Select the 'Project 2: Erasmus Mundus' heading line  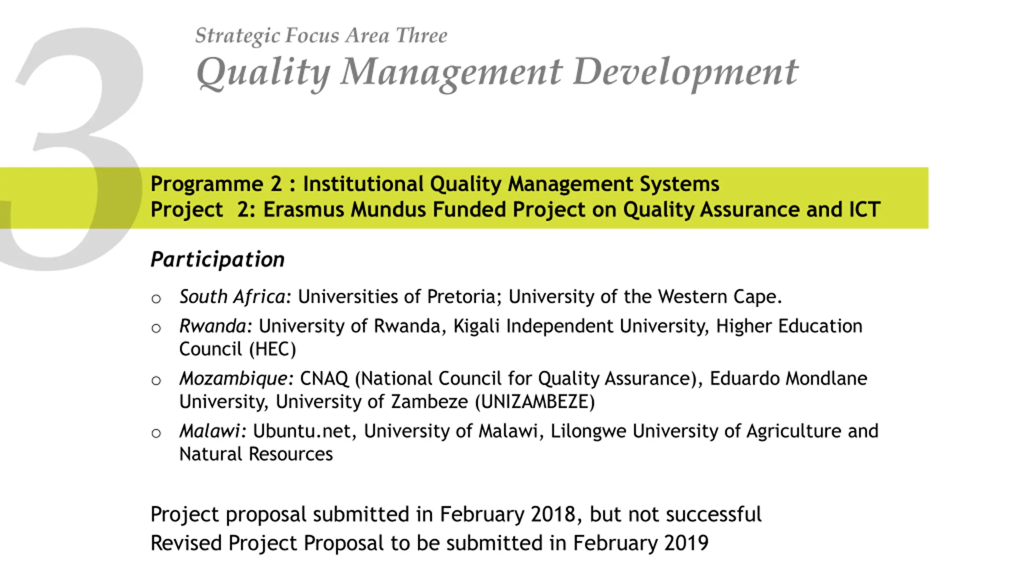coord(515,210)
